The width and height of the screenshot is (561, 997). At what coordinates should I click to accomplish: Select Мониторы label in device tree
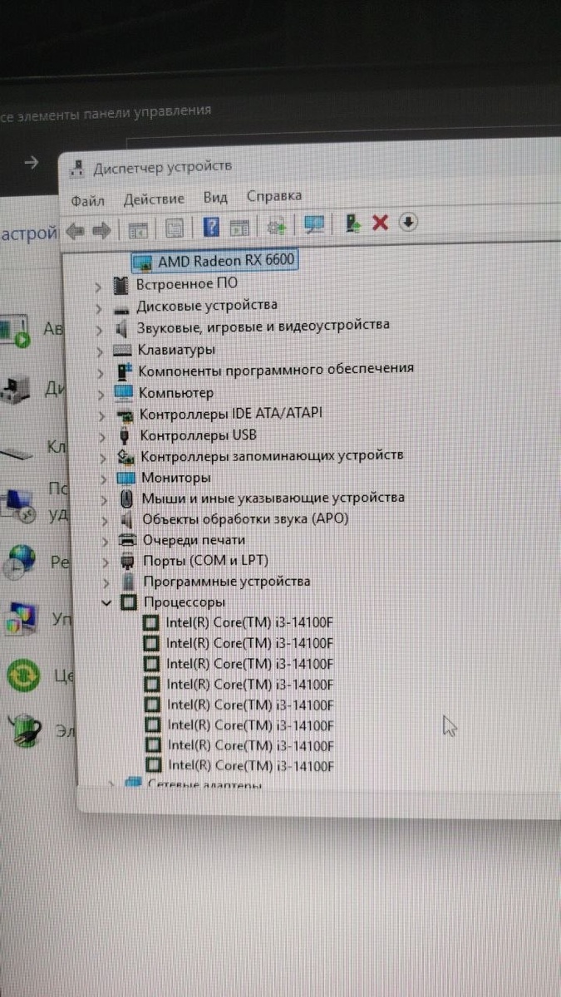[x=176, y=478]
